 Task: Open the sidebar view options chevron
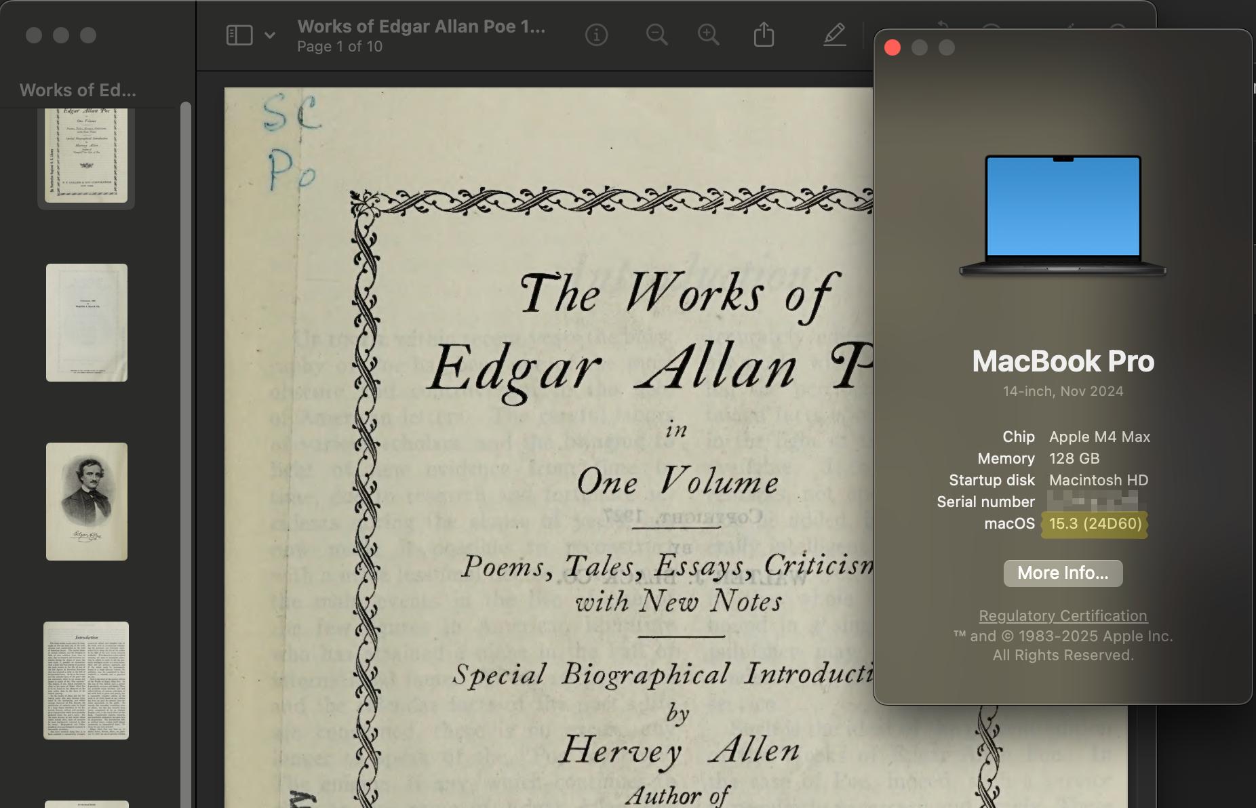click(x=270, y=35)
